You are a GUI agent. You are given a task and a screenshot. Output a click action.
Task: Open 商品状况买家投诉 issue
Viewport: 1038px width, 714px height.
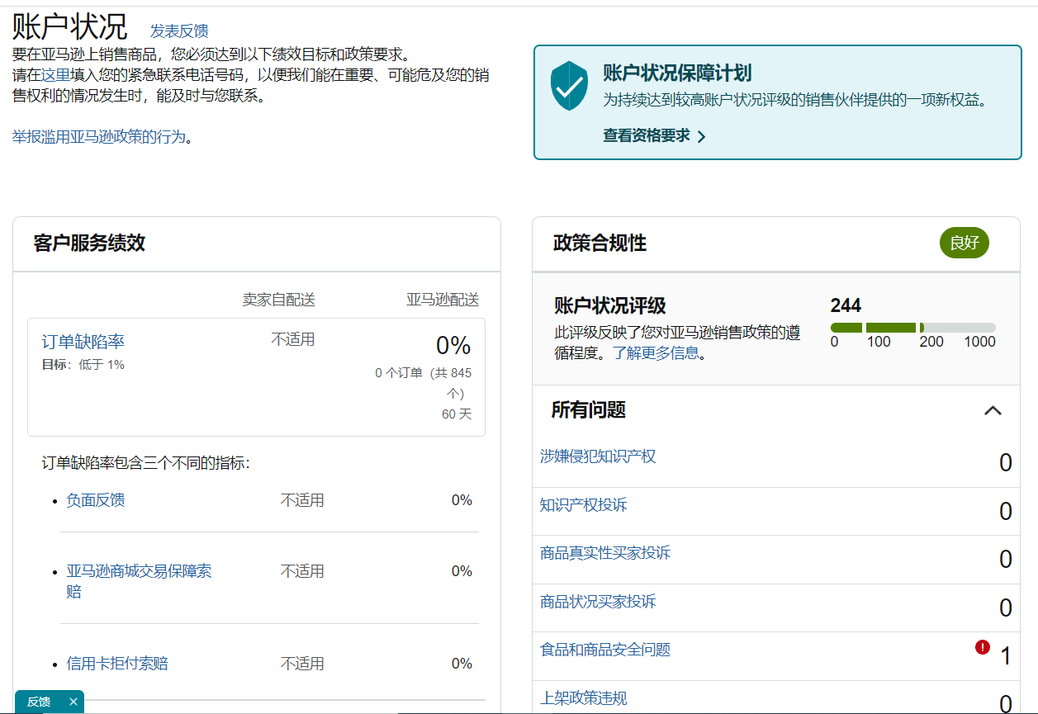[x=598, y=602]
